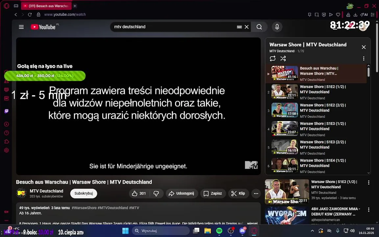Show hidden system tray icons chevron
Image resolution: width=379 pixels, height=237 pixels.
312,231
